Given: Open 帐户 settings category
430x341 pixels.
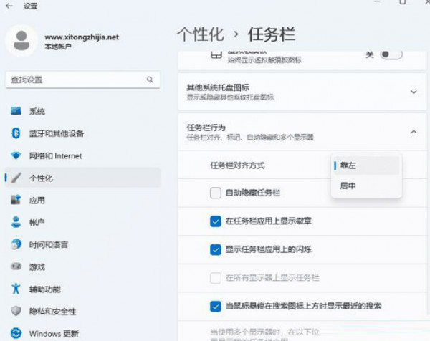Looking at the screenshot, I should (83, 222).
